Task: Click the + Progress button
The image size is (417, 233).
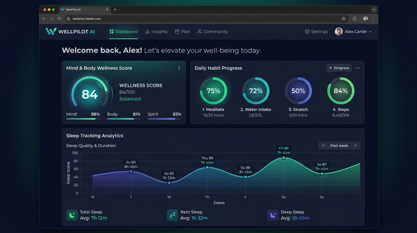Action: 339,68
